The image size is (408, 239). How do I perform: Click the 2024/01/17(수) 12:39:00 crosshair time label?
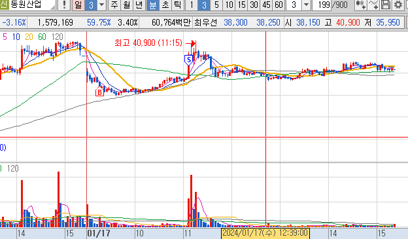coord(265,233)
